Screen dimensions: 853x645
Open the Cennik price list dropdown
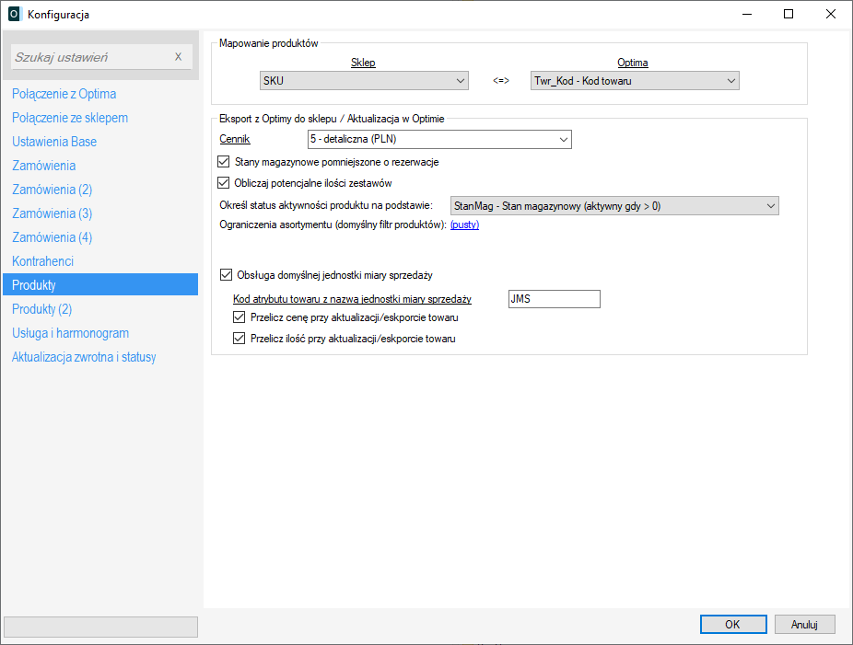click(x=439, y=140)
